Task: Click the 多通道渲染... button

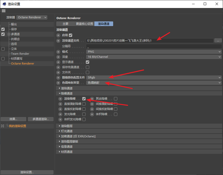Action: pyautogui.click(x=41, y=119)
